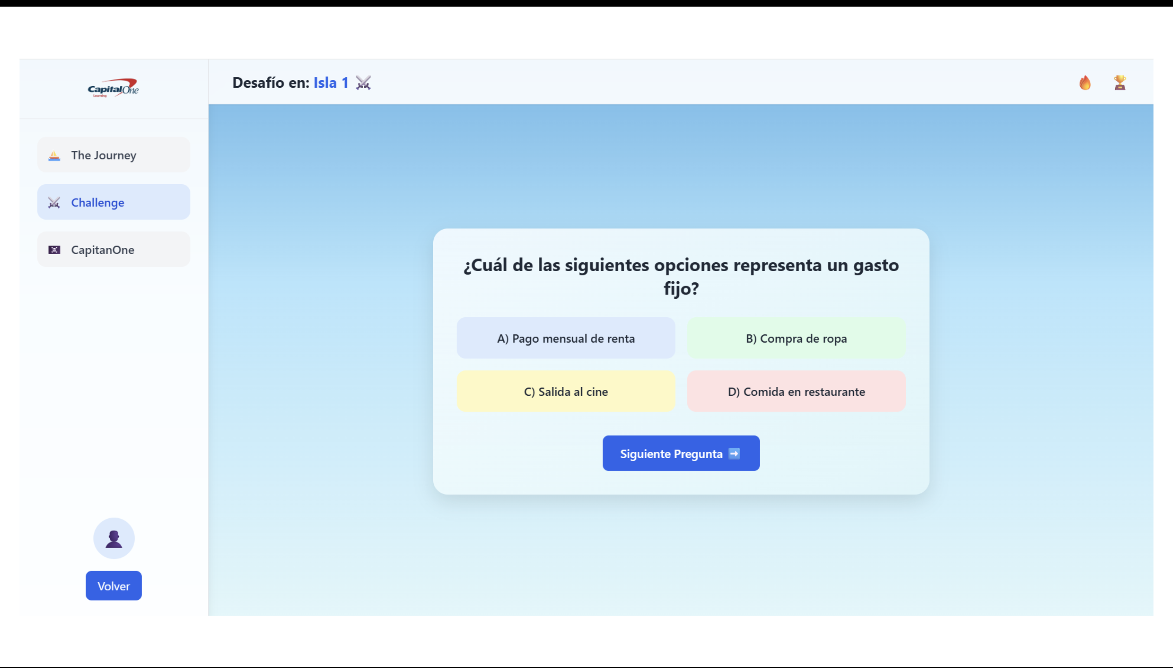Screen dimensions: 1173x668
Task: Pick answer D) Comida en restaurante
Action: pos(796,392)
